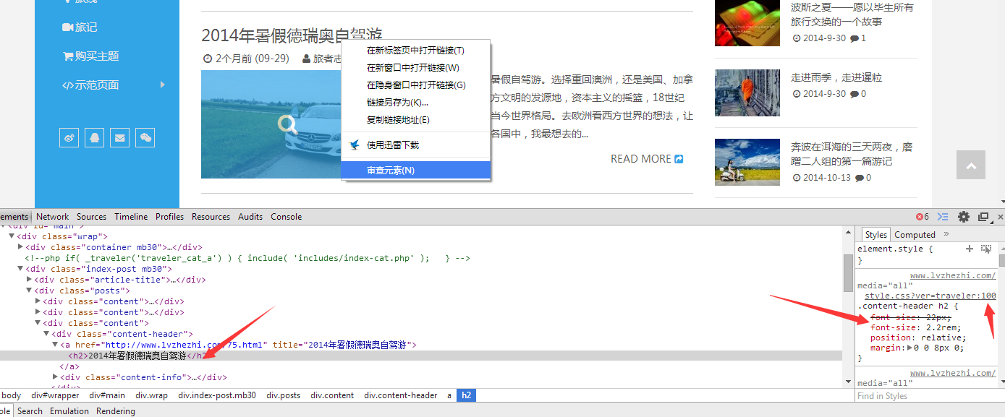Image resolution: width=1005 pixels, height=417 pixels.
Task: Switch to the Sources tab
Action: click(91, 217)
